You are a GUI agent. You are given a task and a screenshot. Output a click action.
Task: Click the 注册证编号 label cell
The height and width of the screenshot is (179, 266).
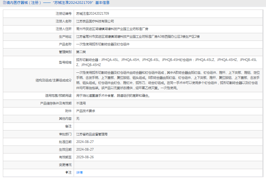[63, 14]
